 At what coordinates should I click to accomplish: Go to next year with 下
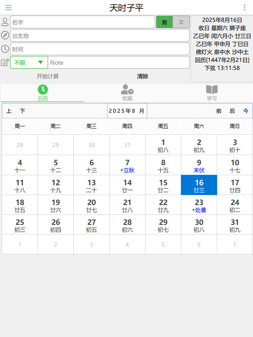22,111
